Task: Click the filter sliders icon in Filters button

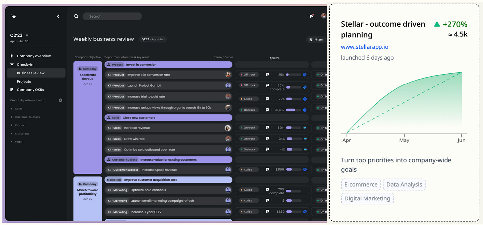Action: [x=311, y=40]
